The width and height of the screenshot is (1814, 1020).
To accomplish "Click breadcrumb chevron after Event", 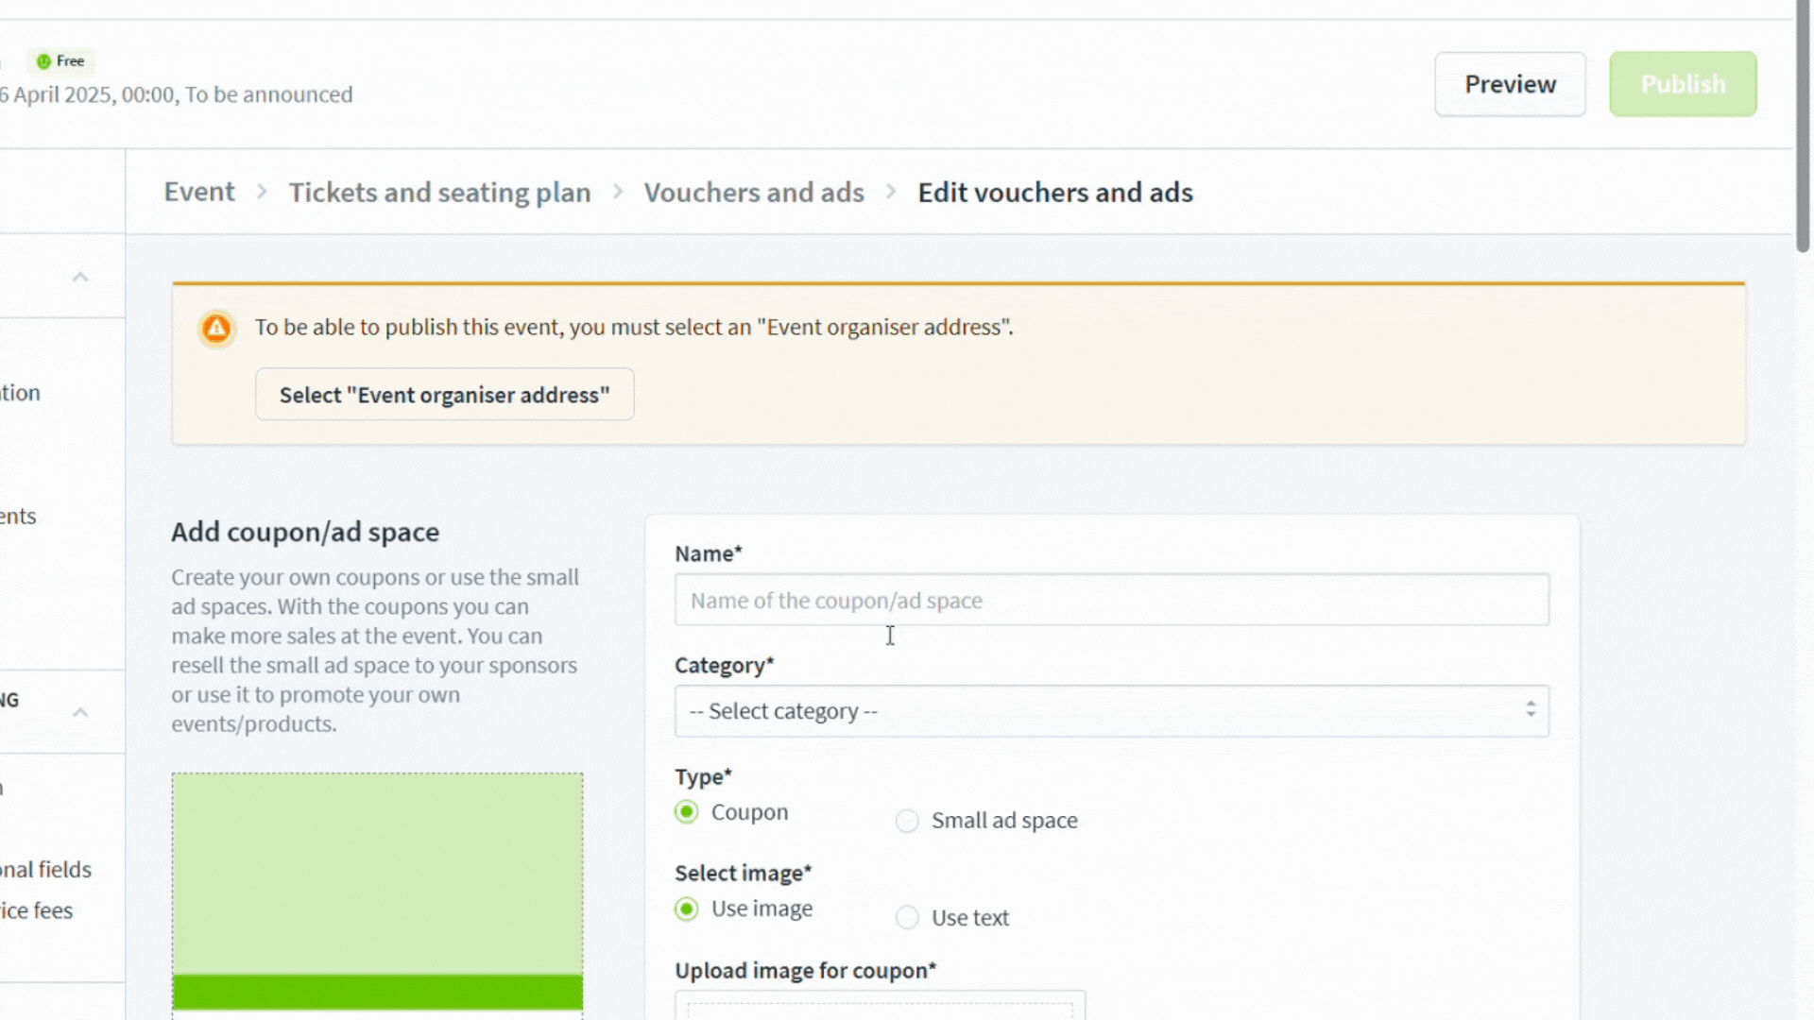I will point(262,192).
